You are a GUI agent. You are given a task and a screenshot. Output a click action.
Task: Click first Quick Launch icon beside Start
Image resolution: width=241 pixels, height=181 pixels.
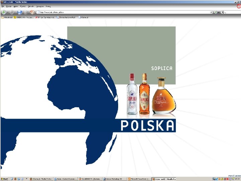pos(12,179)
